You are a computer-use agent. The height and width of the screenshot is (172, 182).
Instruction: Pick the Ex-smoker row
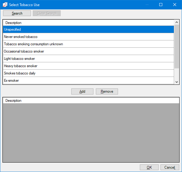(88, 81)
